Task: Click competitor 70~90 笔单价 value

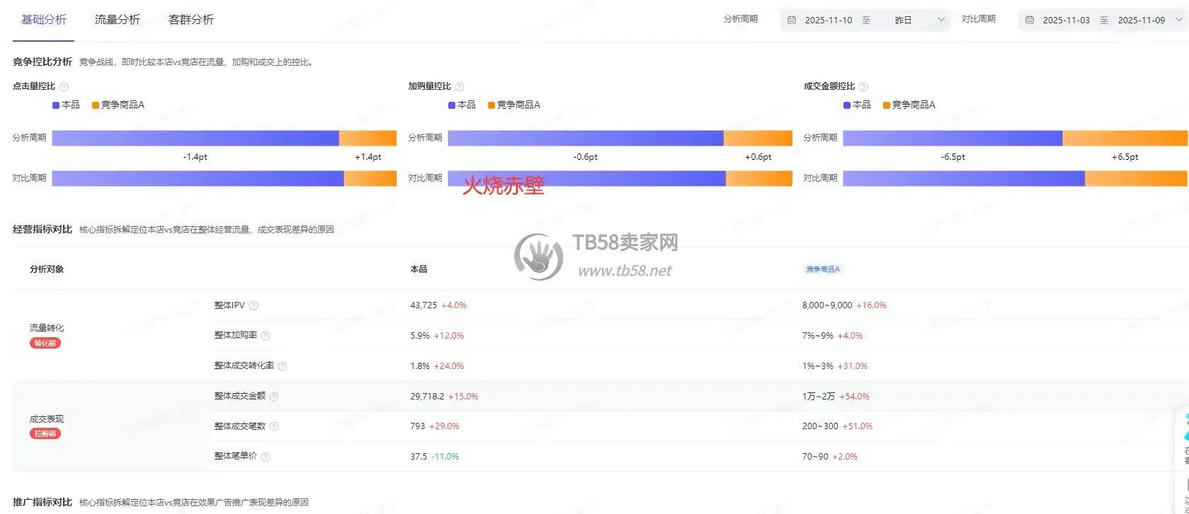Action: point(815,457)
